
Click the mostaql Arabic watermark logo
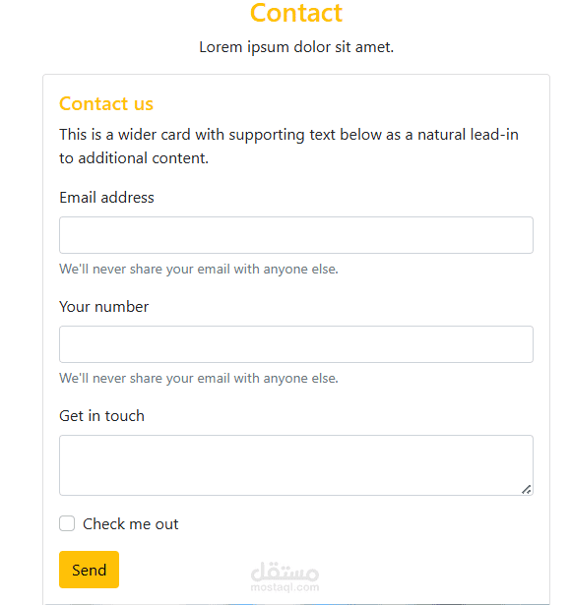tap(285, 572)
